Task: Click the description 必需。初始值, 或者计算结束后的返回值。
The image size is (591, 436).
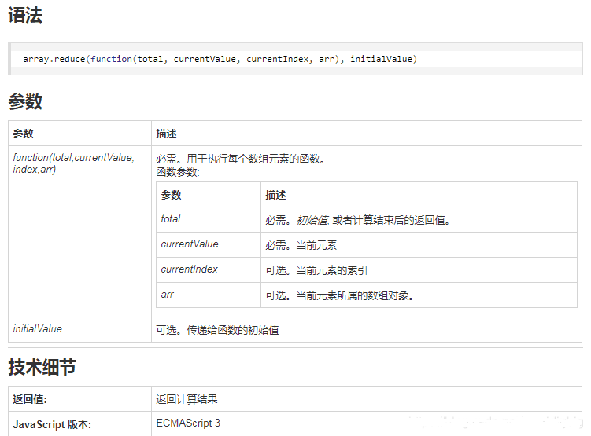Action: (358, 220)
